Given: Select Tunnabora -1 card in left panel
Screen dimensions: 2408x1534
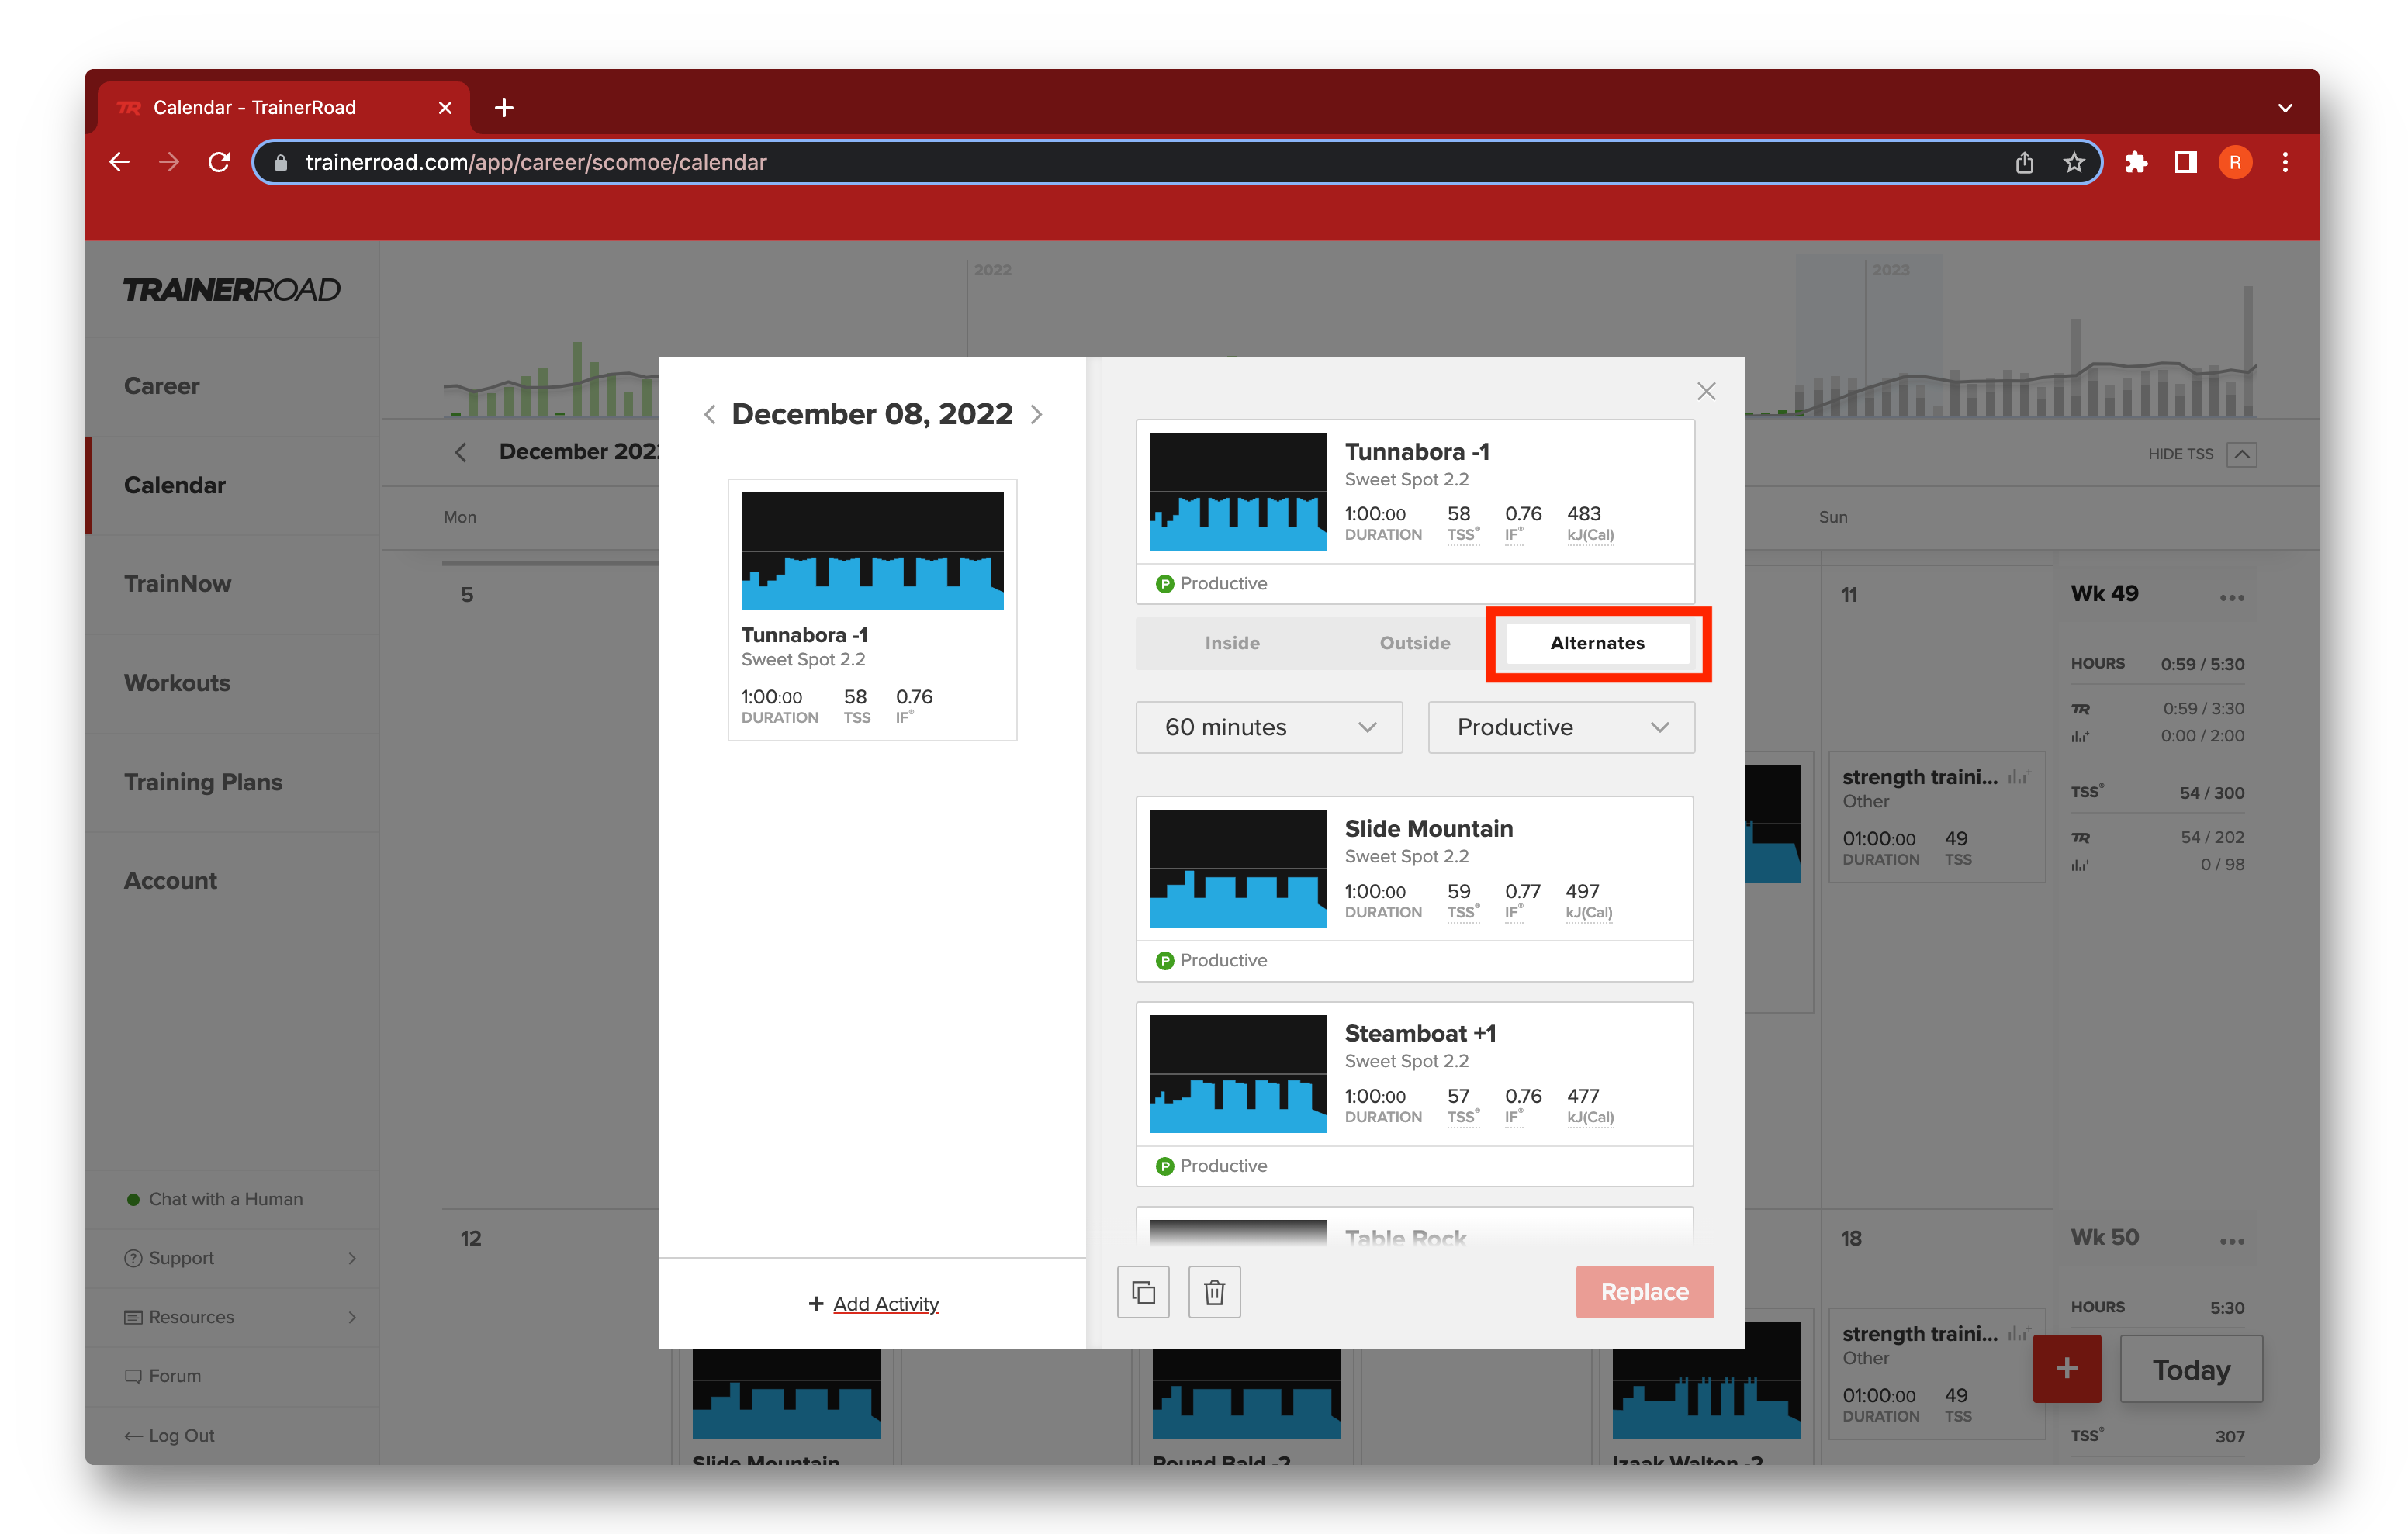Looking at the screenshot, I should click(872, 609).
